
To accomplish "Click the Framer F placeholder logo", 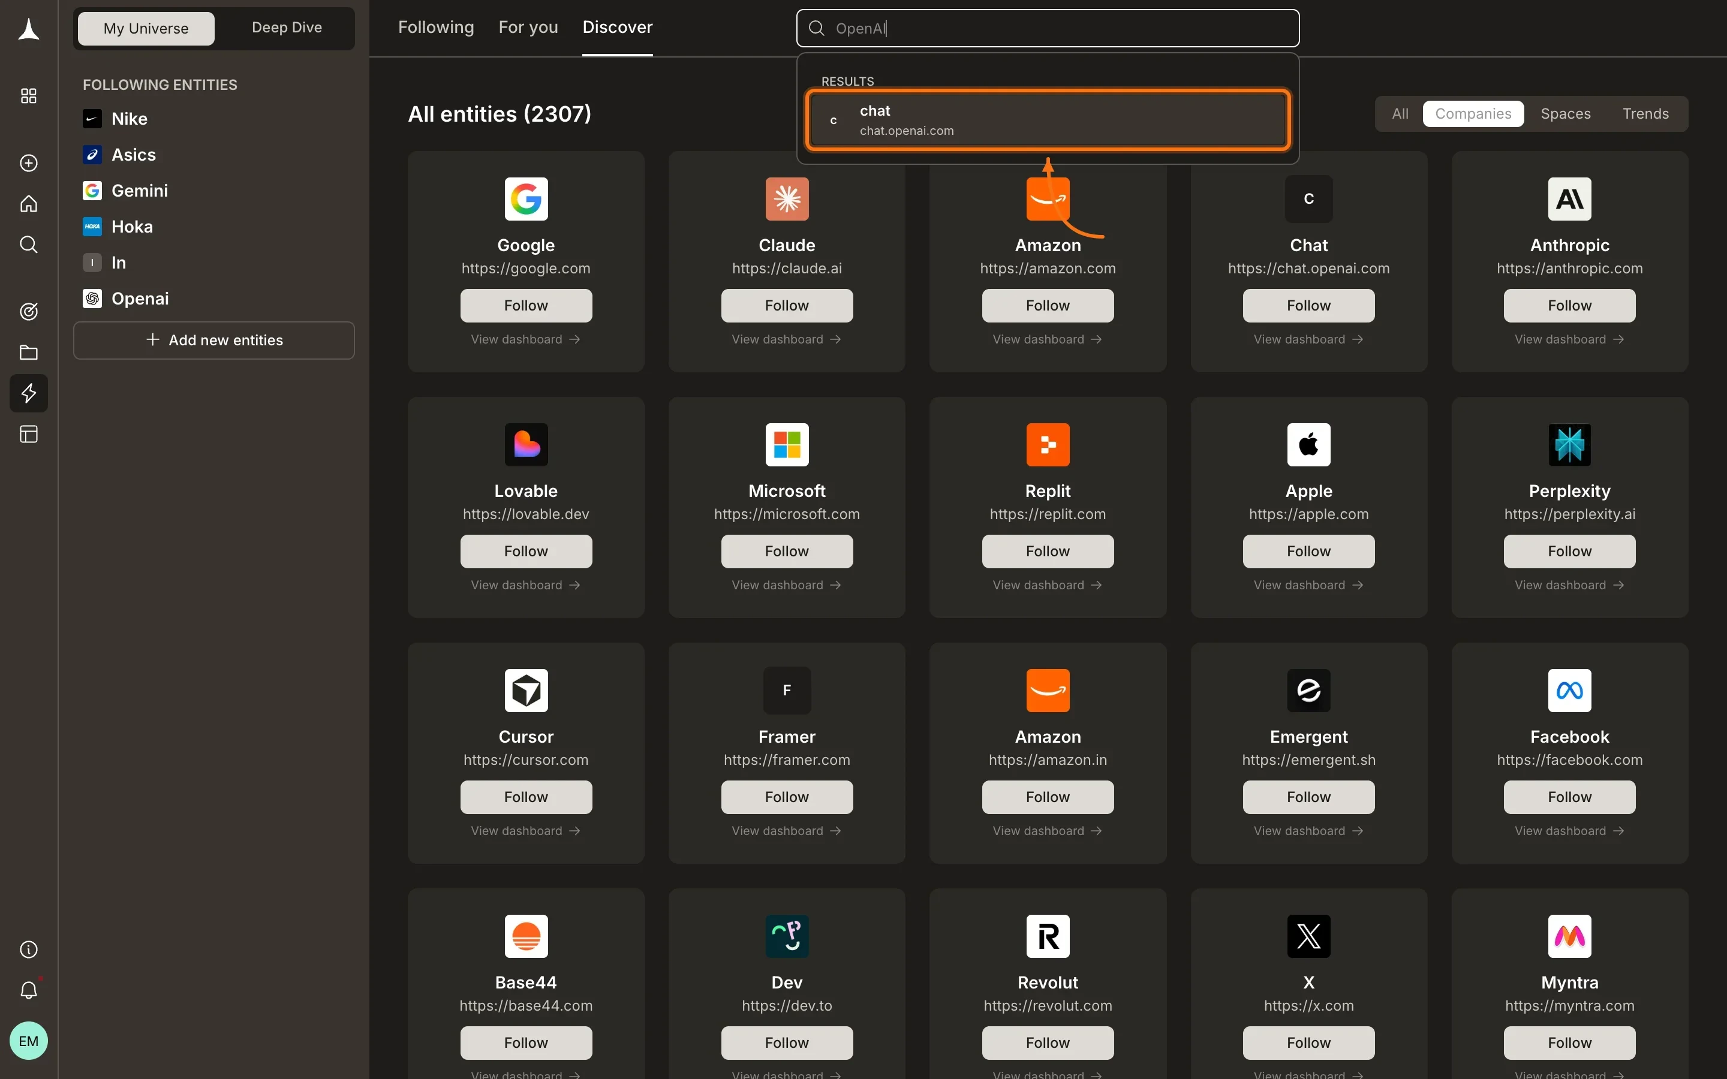I will click(787, 690).
